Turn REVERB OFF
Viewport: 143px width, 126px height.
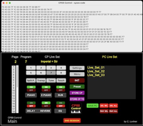(46, 106)
